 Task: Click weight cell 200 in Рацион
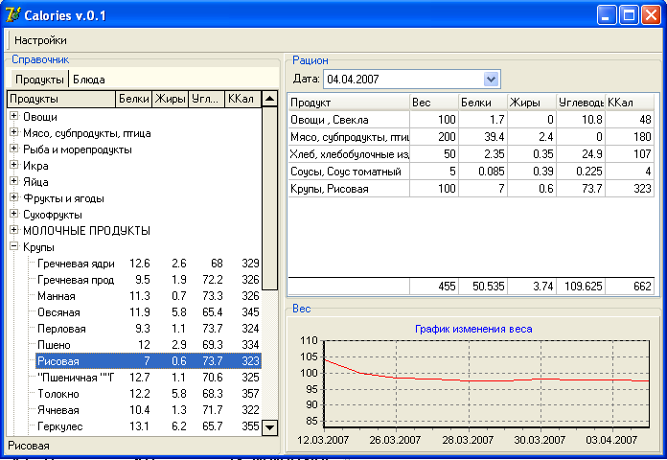pos(434,137)
